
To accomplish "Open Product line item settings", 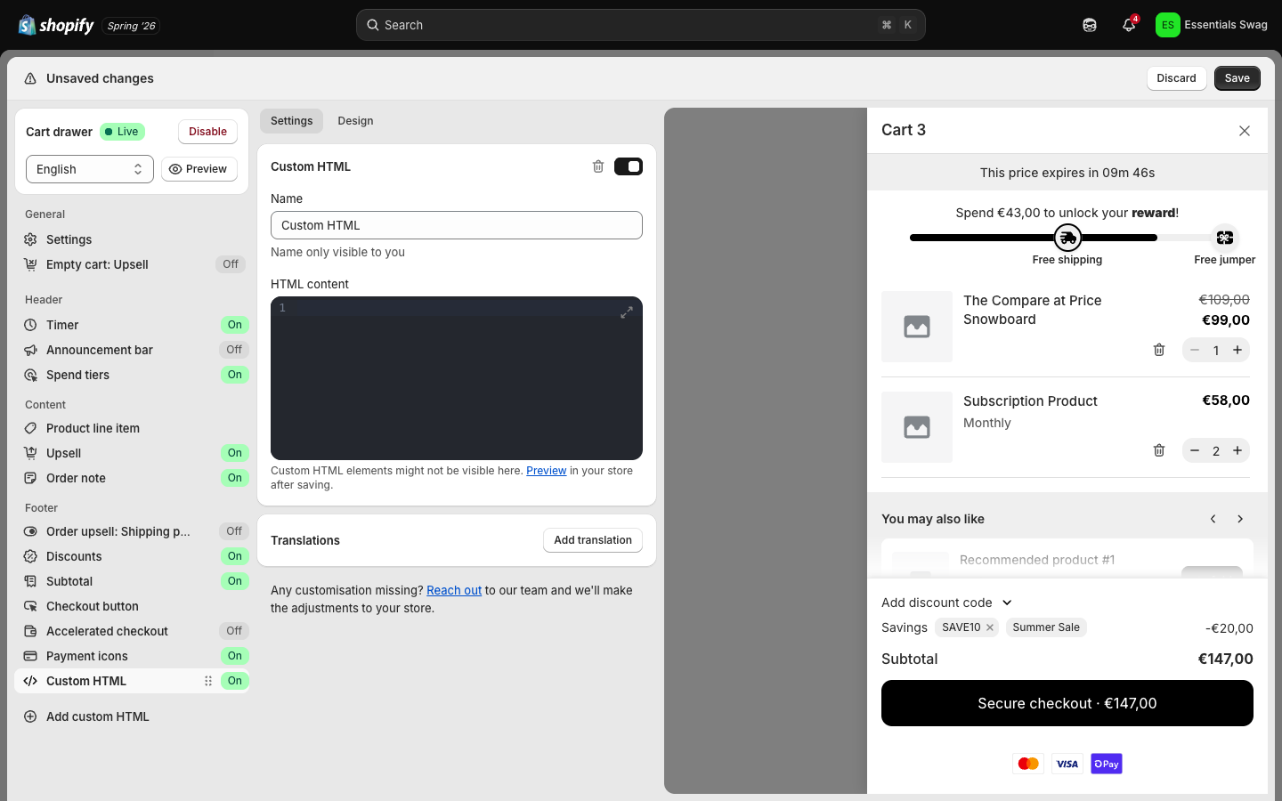I will (x=132, y=428).
